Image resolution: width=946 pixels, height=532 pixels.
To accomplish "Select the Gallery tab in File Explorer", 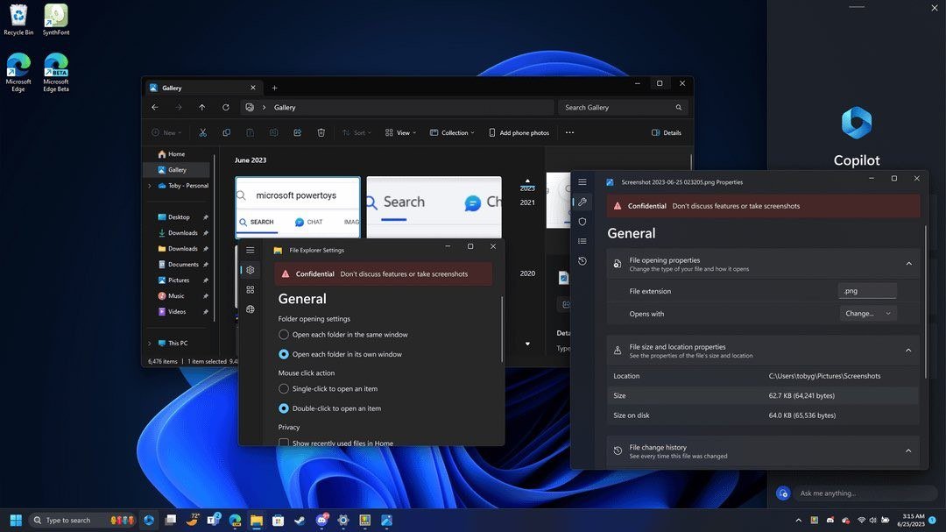I will pyautogui.click(x=203, y=88).
